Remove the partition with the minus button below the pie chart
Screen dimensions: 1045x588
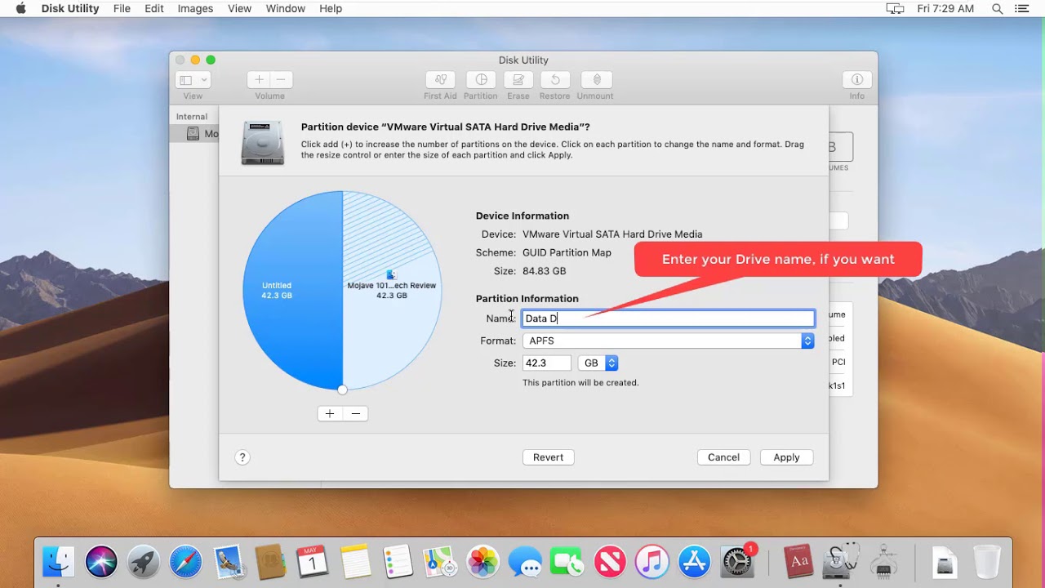click(356, 413)
